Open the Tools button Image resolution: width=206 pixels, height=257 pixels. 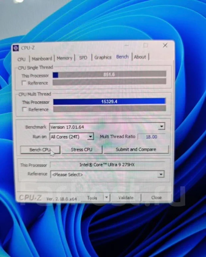point(92,198)
